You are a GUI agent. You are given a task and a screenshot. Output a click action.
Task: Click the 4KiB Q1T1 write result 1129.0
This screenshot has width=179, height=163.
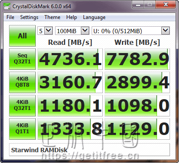tap(137, 129)
